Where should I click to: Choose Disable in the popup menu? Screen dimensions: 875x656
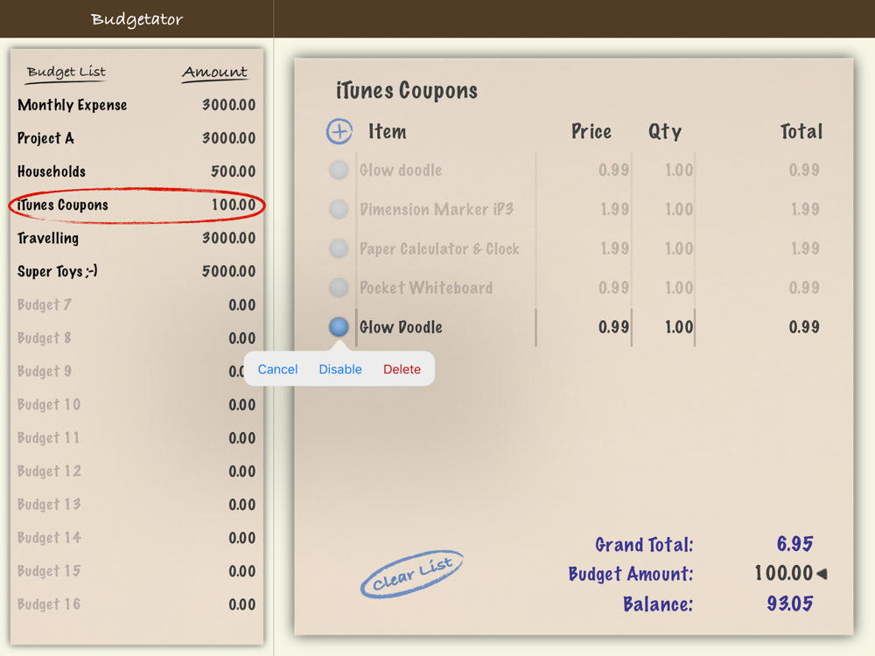click(339, 369)
